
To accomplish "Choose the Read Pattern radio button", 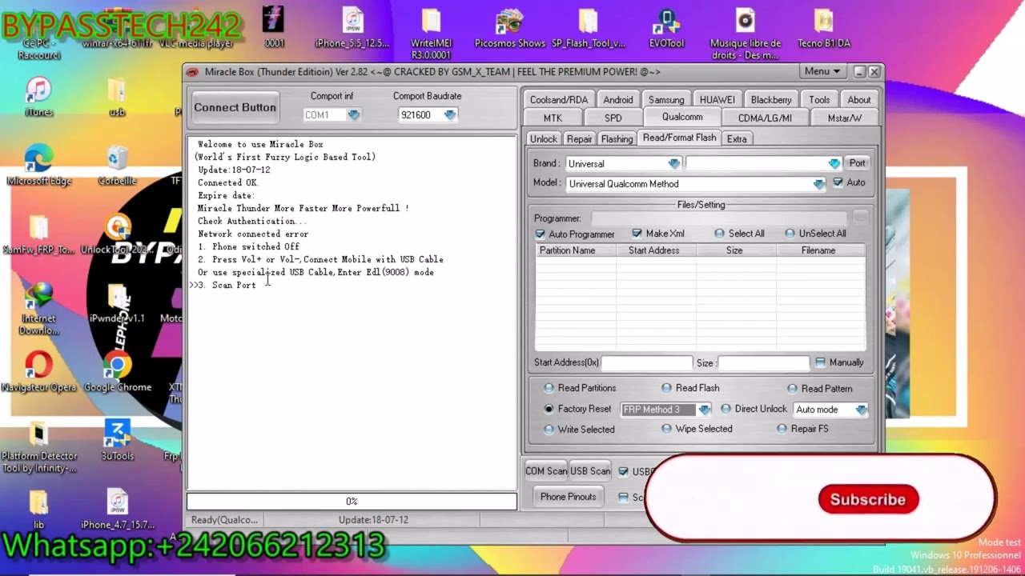I will (x=792, y=389).
